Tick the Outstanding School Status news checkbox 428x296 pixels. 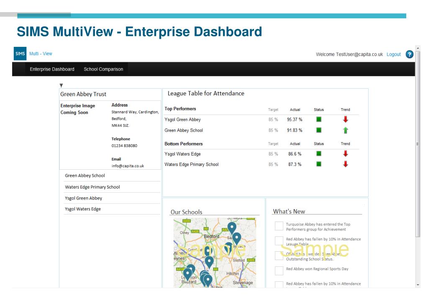(279, 255)
